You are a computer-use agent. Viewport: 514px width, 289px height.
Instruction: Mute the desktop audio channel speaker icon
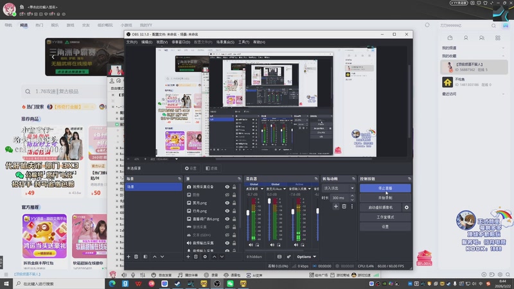251,245
